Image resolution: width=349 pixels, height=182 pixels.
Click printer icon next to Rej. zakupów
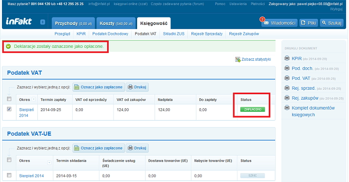287,98
